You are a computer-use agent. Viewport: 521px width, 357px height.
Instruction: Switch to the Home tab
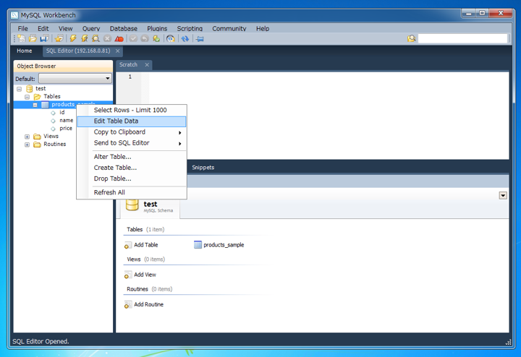(x=25, y=51)
